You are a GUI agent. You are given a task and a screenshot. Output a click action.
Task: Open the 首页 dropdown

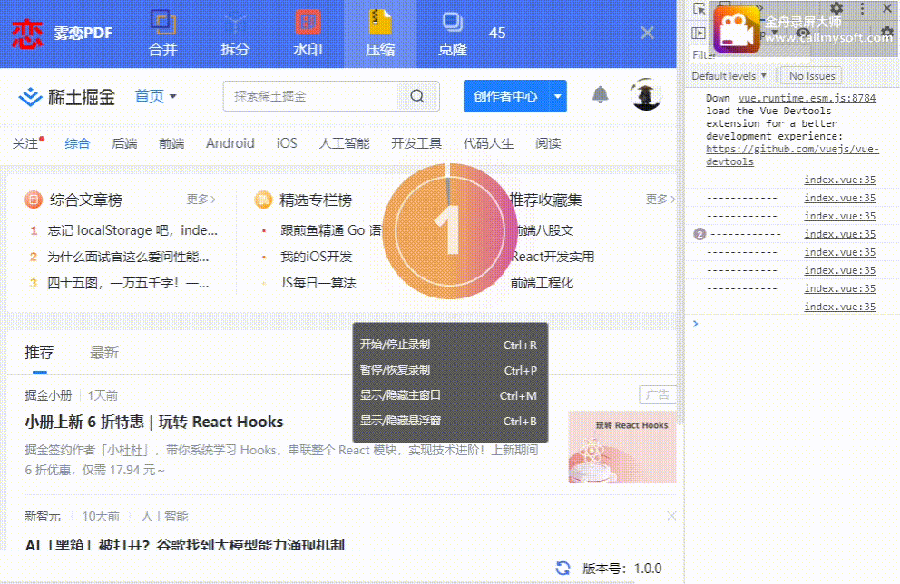point(155,96)
